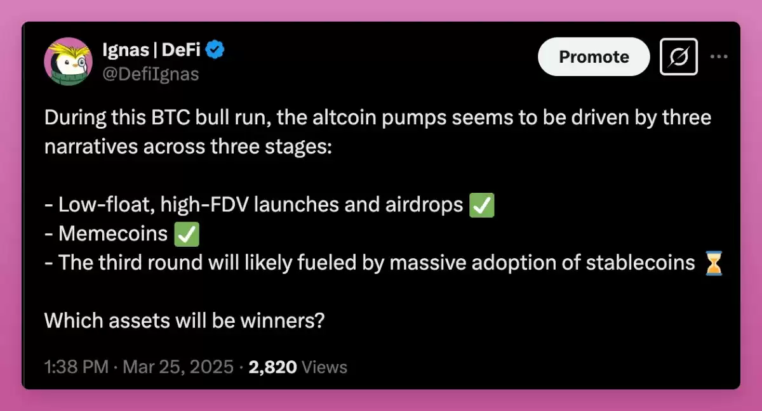Click the third round stablecoins line

[370, 263]
